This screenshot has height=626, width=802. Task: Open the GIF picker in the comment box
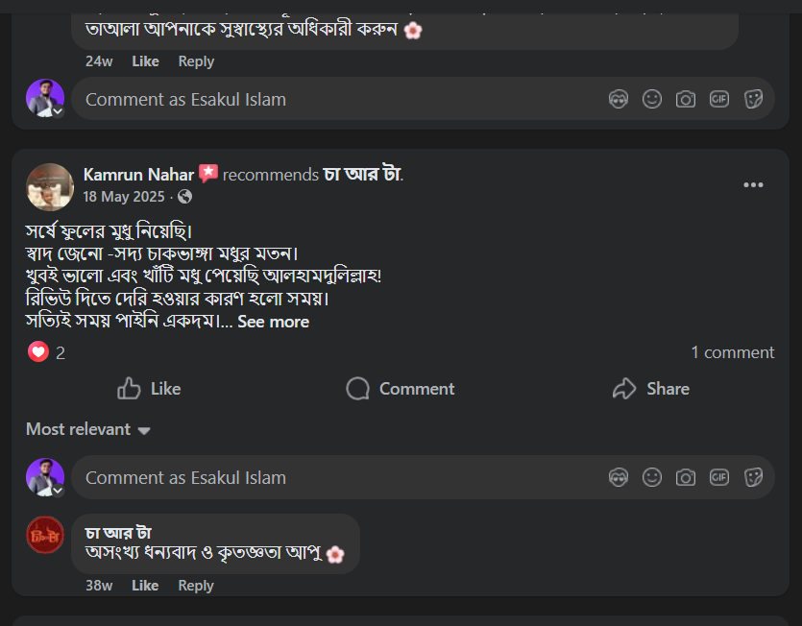coord(719,476)
